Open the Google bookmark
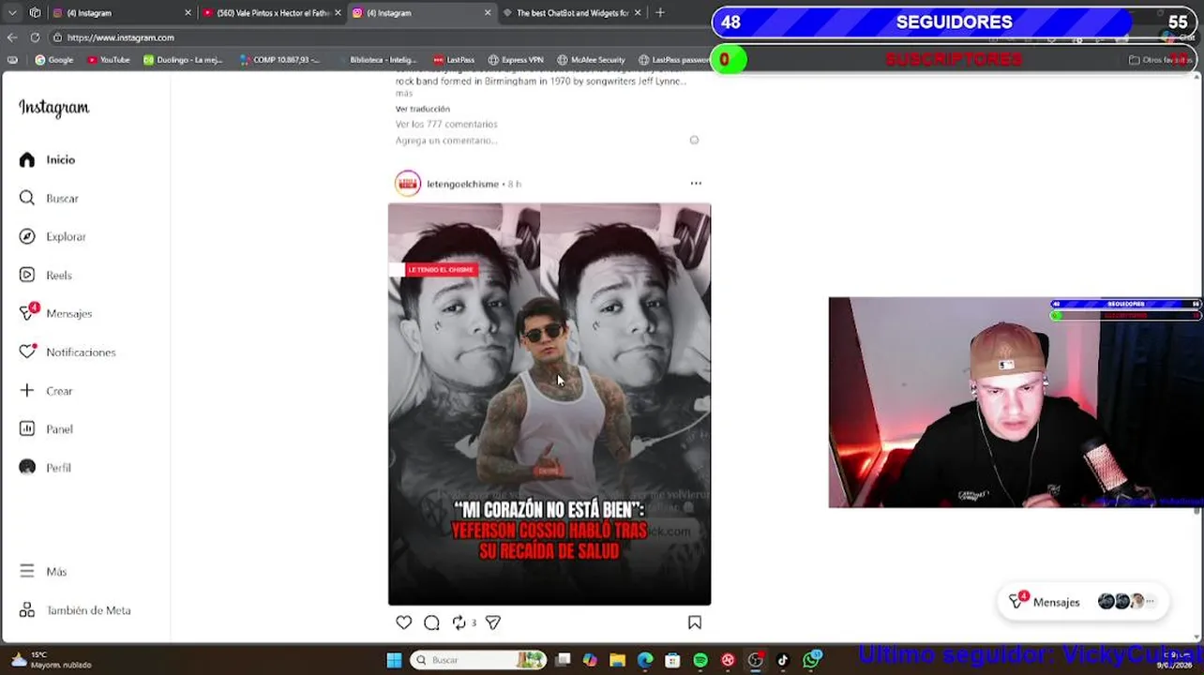The image size is (1204, 675). 54,60
